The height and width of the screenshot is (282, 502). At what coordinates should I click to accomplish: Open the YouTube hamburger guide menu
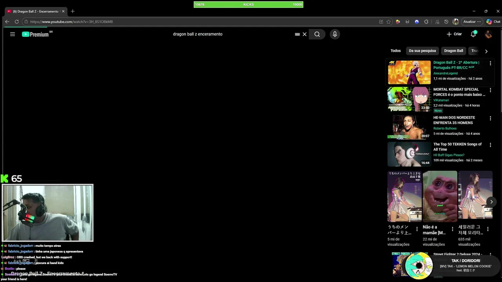(x=13, y=34)
